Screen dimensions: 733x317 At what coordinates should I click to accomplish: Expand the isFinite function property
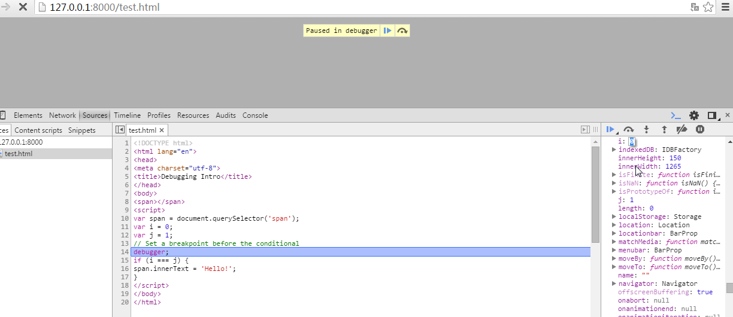coord(614,175)
